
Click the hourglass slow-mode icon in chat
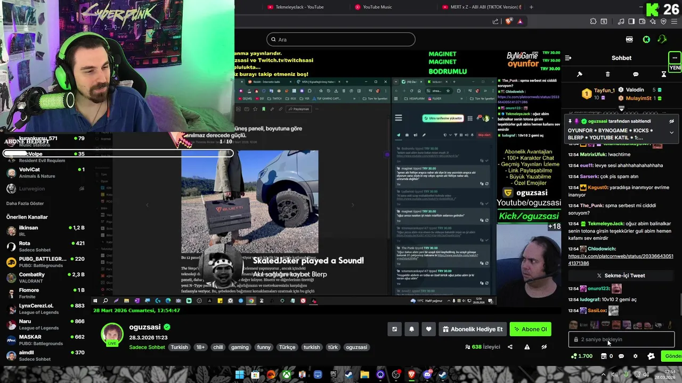tap(664, 74)
